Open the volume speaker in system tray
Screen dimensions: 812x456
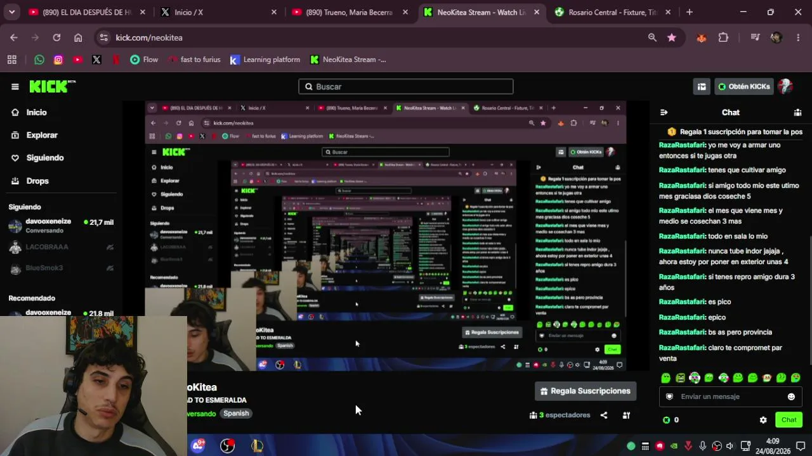coord(730,446)
